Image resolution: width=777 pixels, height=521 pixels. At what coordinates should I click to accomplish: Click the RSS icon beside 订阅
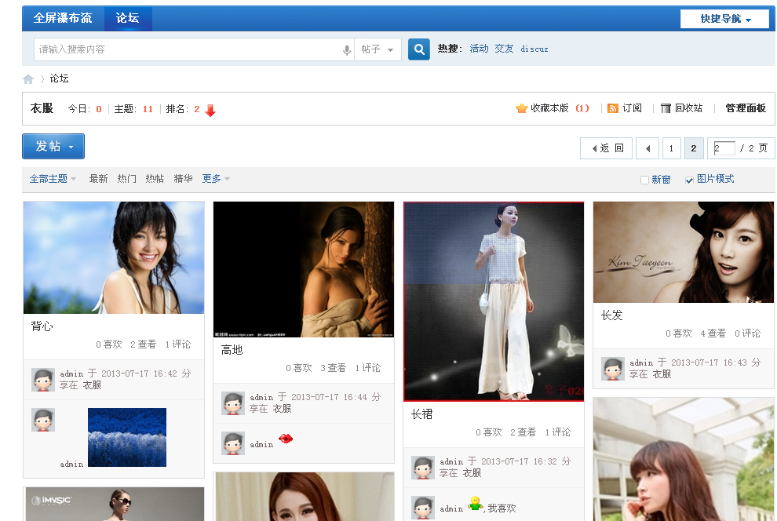pyautogui.click(x=613, y=108)
